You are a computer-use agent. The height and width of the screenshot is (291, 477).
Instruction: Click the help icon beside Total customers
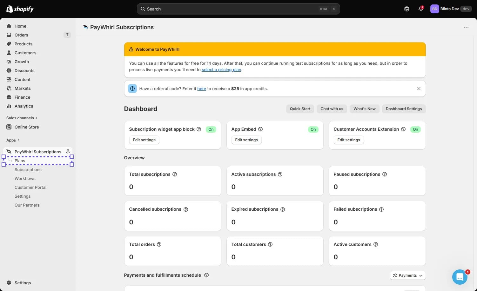[270, 244]
